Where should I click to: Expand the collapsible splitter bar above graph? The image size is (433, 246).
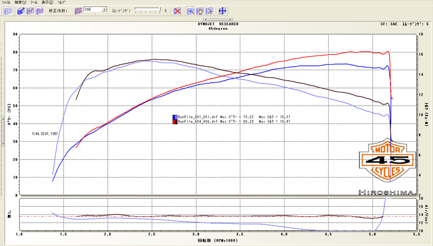point(218,19)
